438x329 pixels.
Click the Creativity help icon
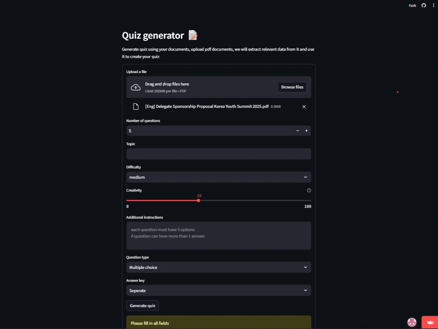(309, 190)
